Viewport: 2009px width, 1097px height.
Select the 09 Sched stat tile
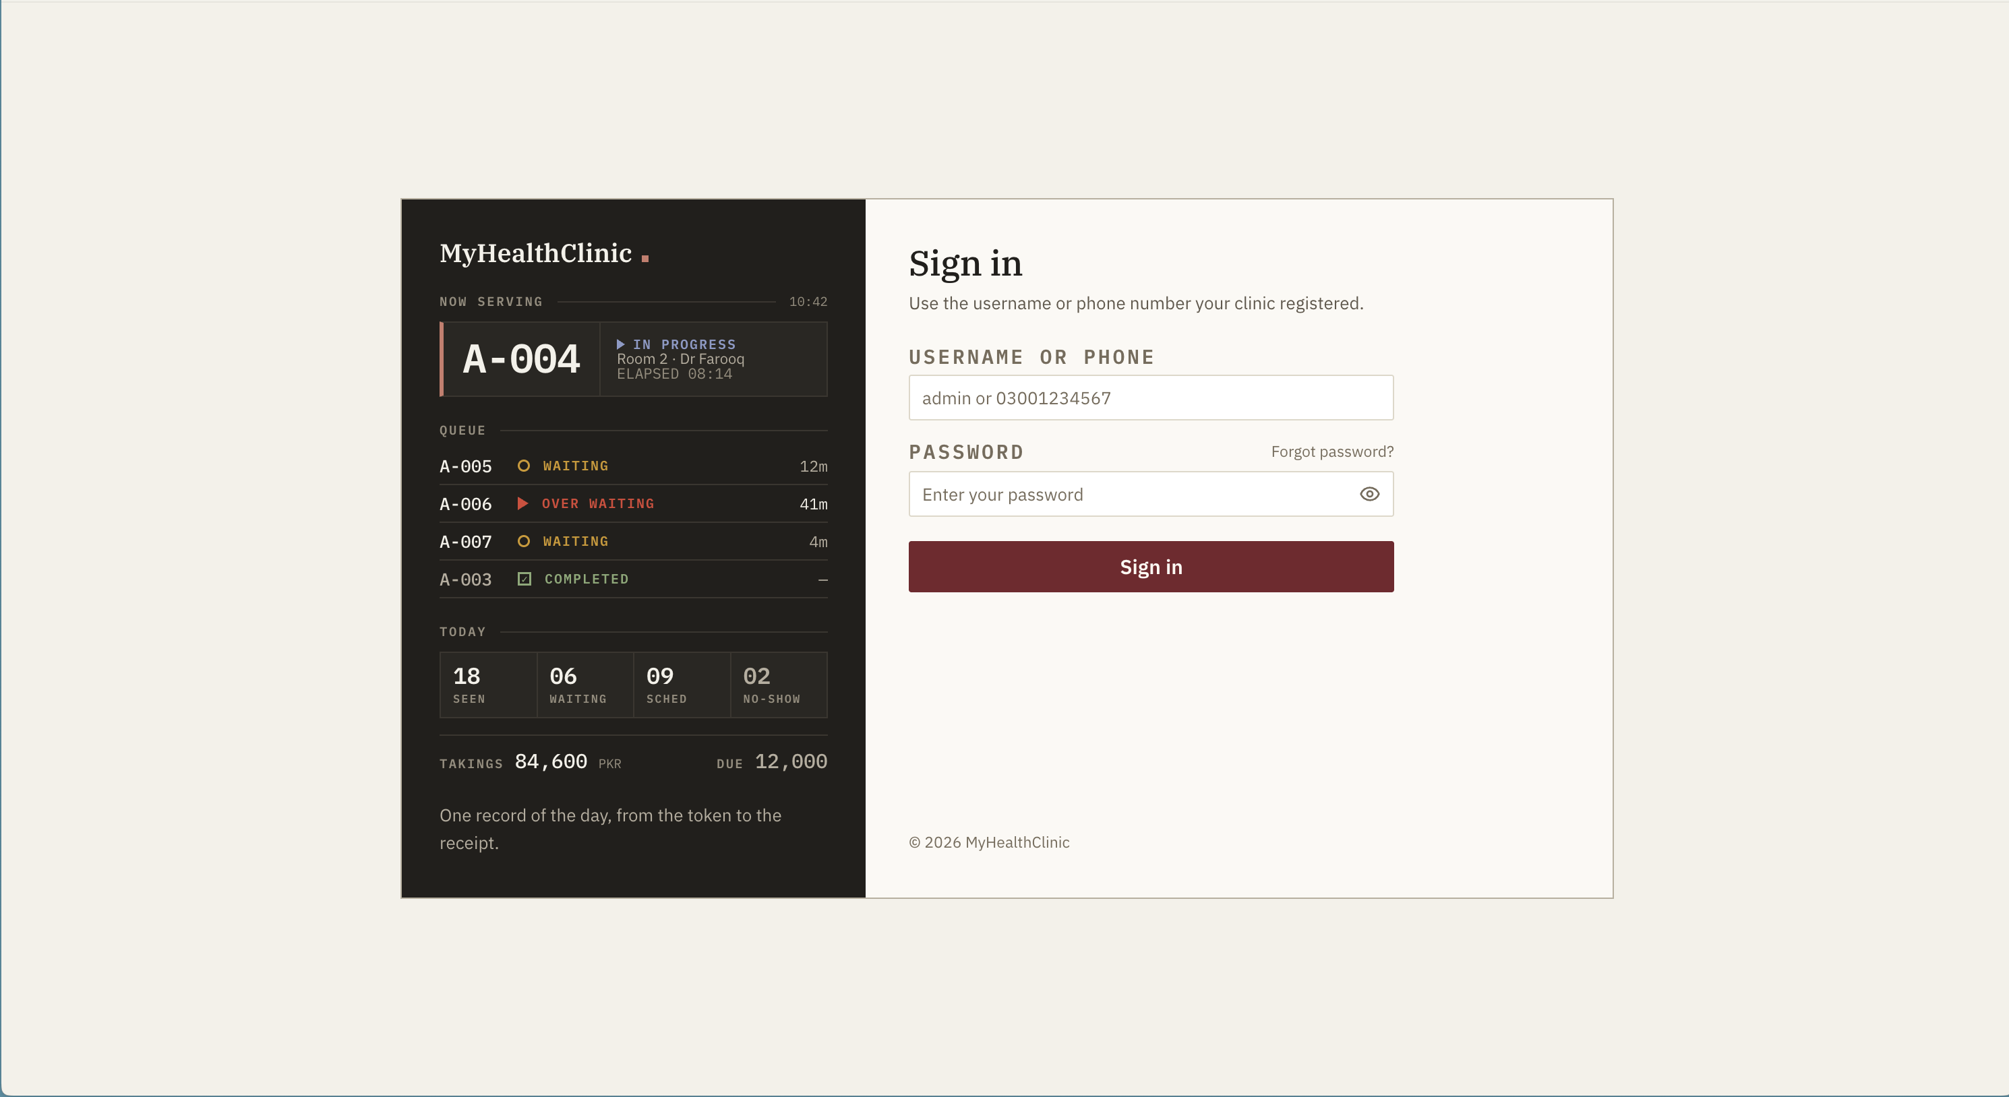pos(682,685)
